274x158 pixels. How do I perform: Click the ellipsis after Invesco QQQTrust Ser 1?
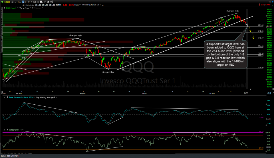[x=103, y=5]
